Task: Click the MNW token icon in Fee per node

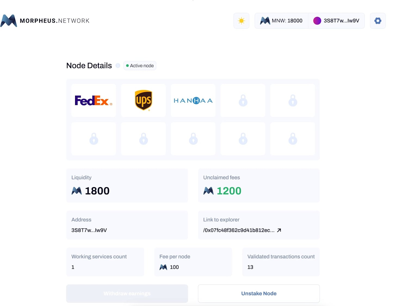Action: point(163,267)
